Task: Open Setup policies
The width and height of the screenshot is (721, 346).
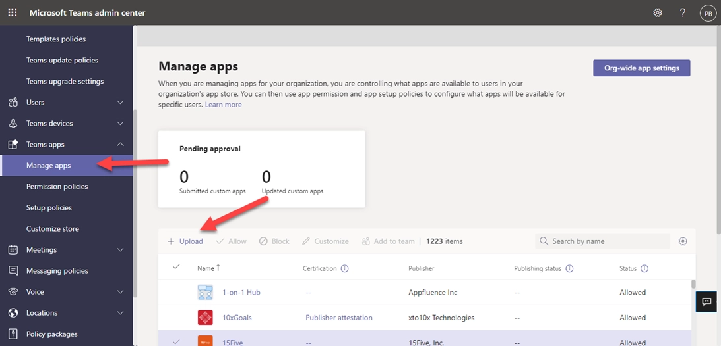Action: click(49, 208)
